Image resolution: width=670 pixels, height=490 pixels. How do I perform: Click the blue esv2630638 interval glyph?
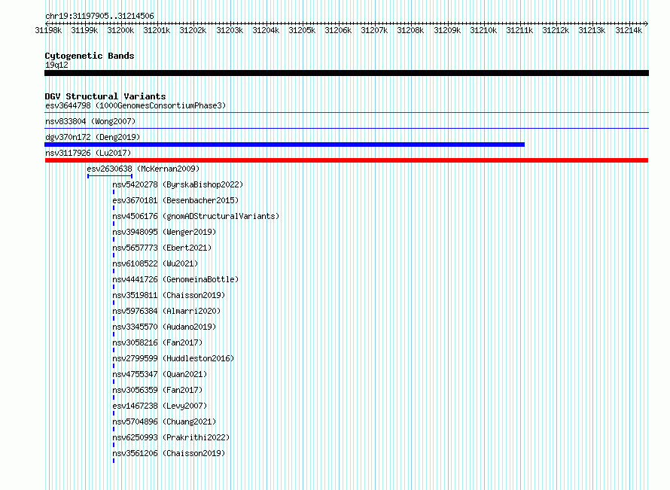(x=110, y=176)
